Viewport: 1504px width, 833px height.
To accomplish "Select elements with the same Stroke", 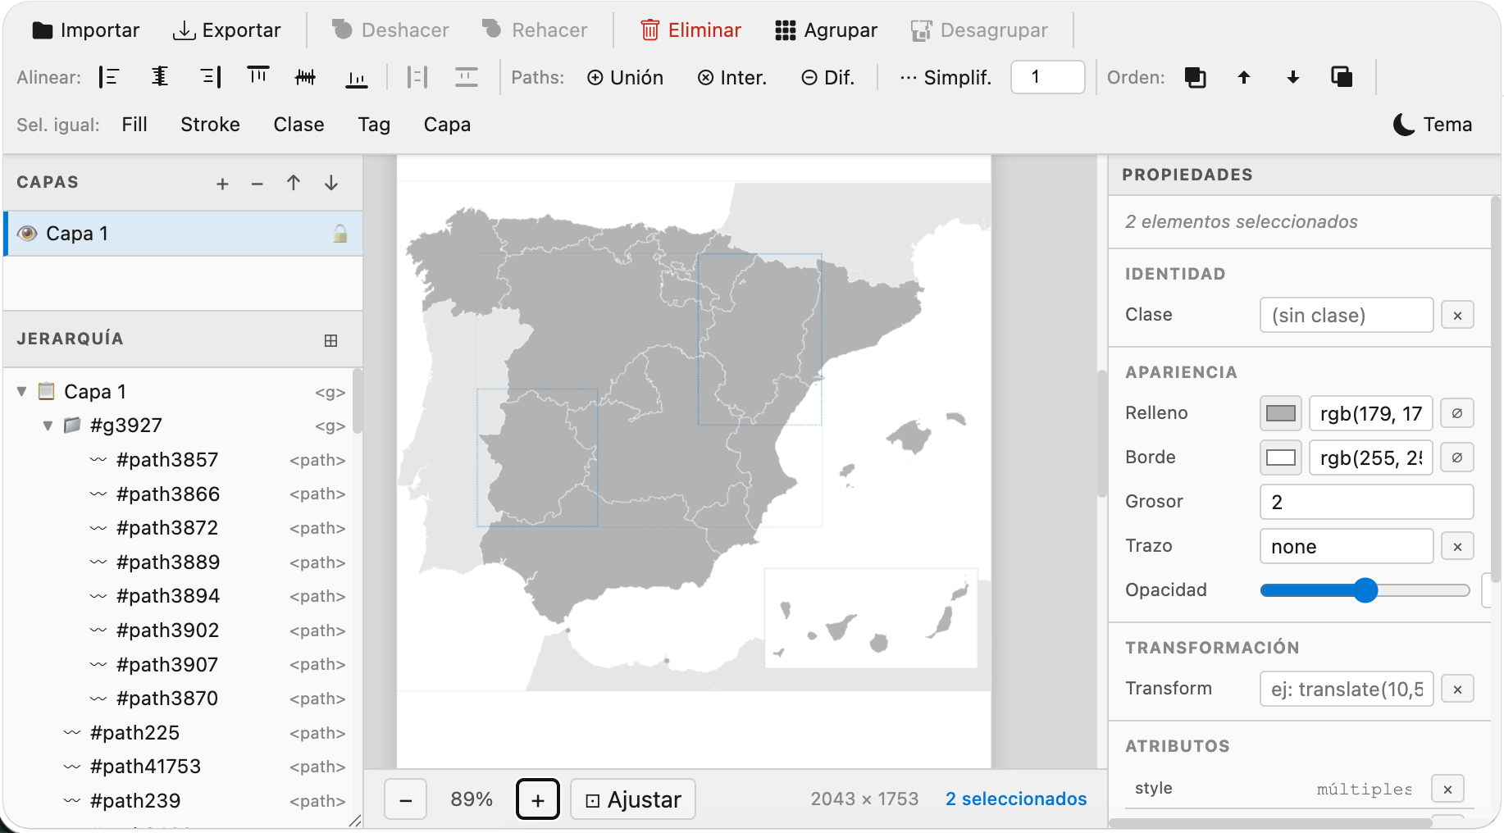I will point(210,125).
